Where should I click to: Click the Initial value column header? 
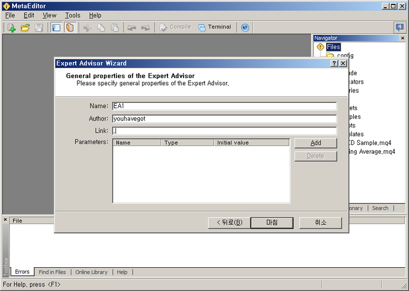click(251, 143)
